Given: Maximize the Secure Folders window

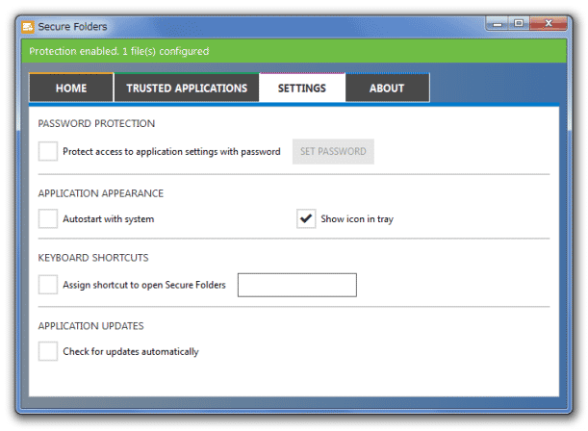Looking at the screenshot, I should tap(519, 24).
